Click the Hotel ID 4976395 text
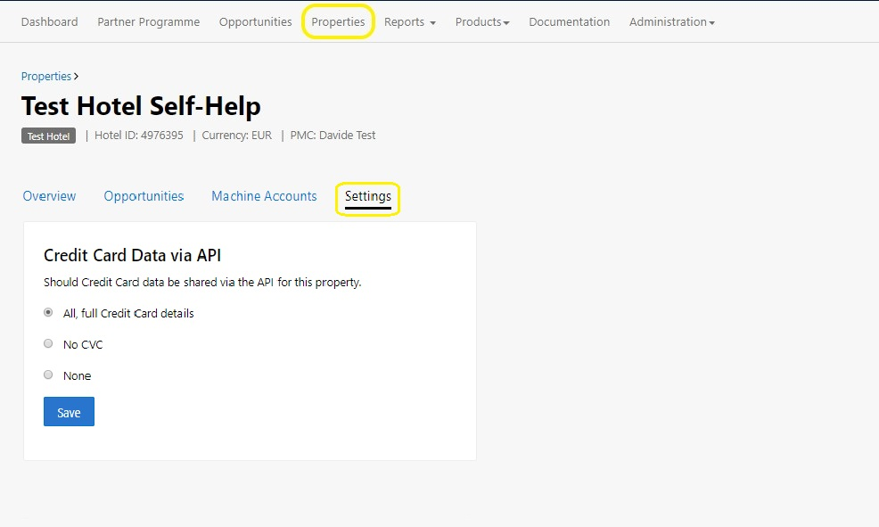879x527 pixels. (138, 136)
